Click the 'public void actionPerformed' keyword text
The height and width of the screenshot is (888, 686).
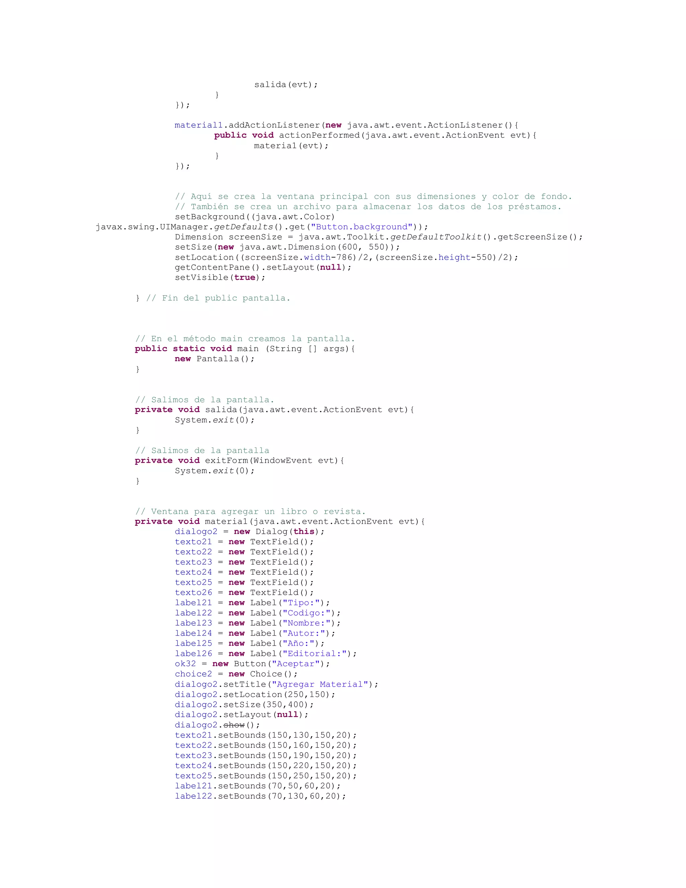click(x=244, y=135)
